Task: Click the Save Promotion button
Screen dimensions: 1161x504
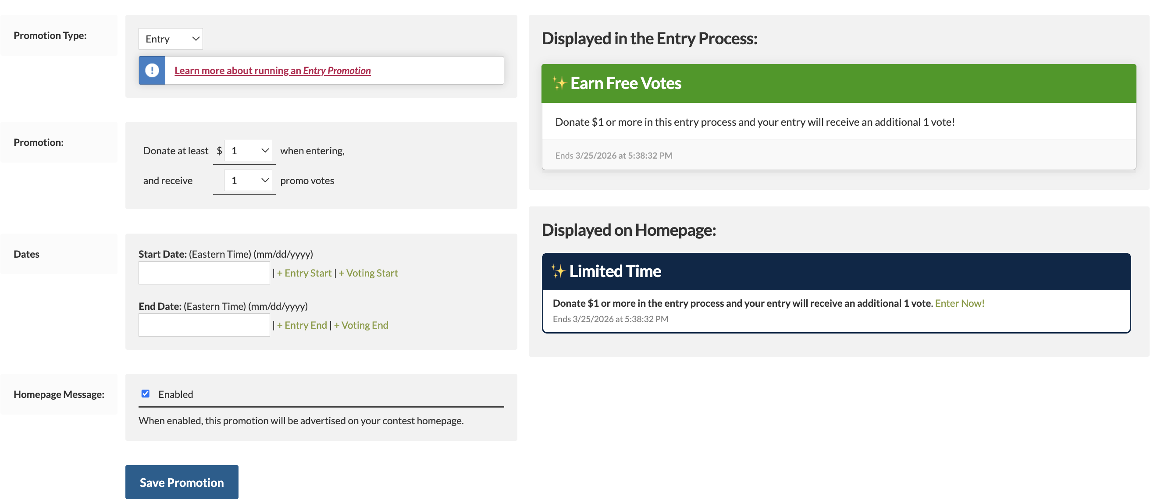Action: coord(182,482)
